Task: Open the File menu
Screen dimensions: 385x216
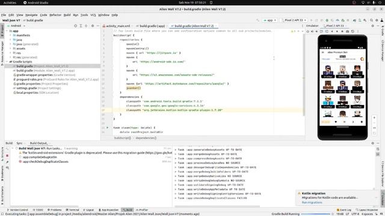Action: [4, 15]
